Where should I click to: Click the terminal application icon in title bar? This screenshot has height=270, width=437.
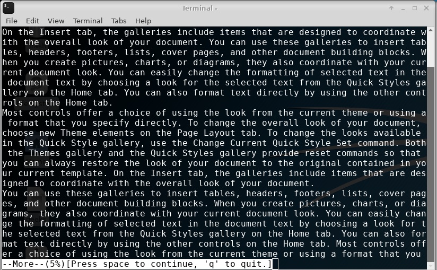pos(8,8)
